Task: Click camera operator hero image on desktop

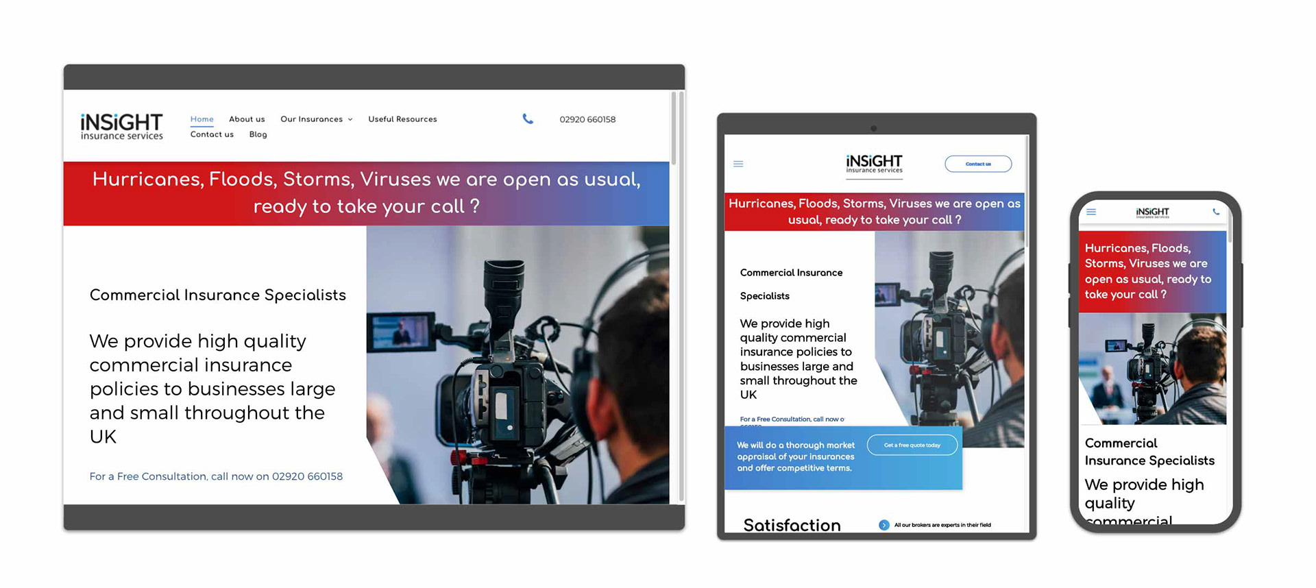Action: tap(518, 365)
